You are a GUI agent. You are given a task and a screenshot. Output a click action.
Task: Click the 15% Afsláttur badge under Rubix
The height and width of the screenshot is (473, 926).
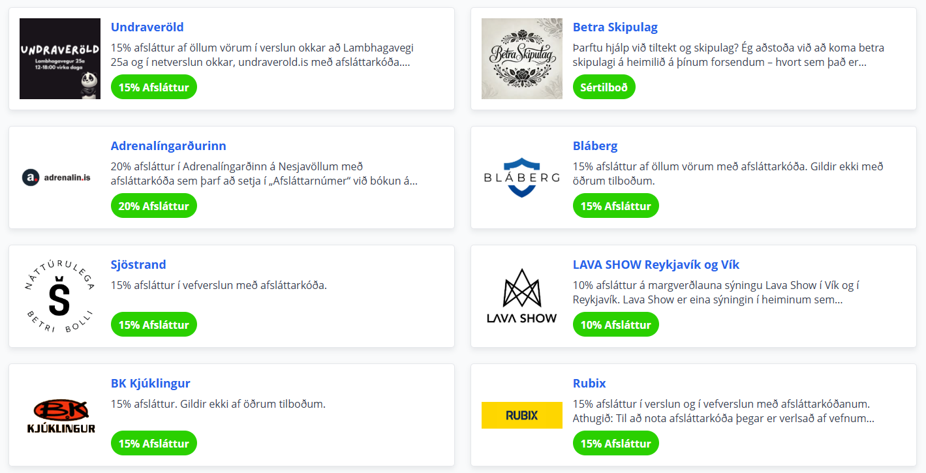tap(616, 444)
